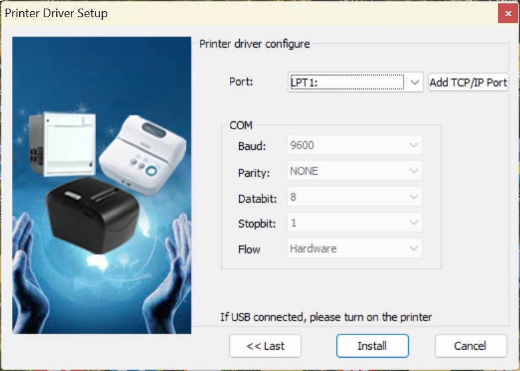
Task: Go back with the << Last button
Action: tap(265, 345)
